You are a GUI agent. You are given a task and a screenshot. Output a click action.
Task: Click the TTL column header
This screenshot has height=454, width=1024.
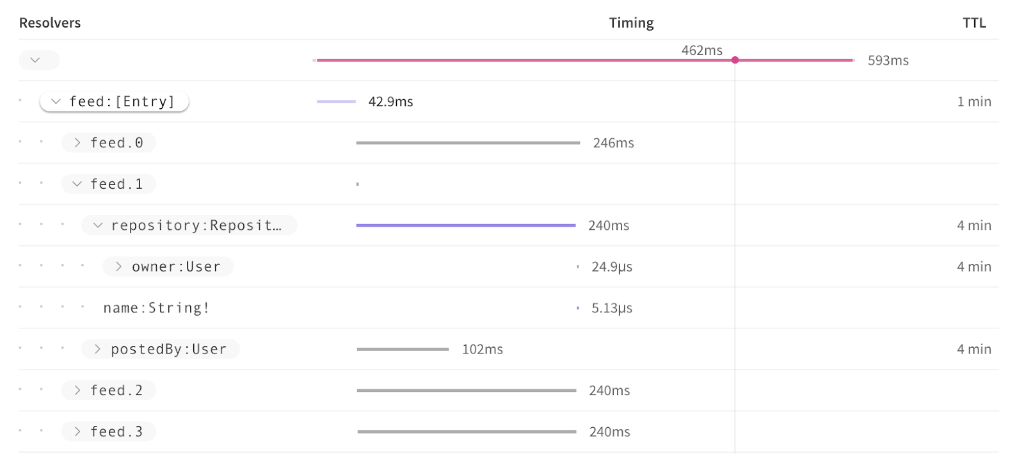(974, 23)
